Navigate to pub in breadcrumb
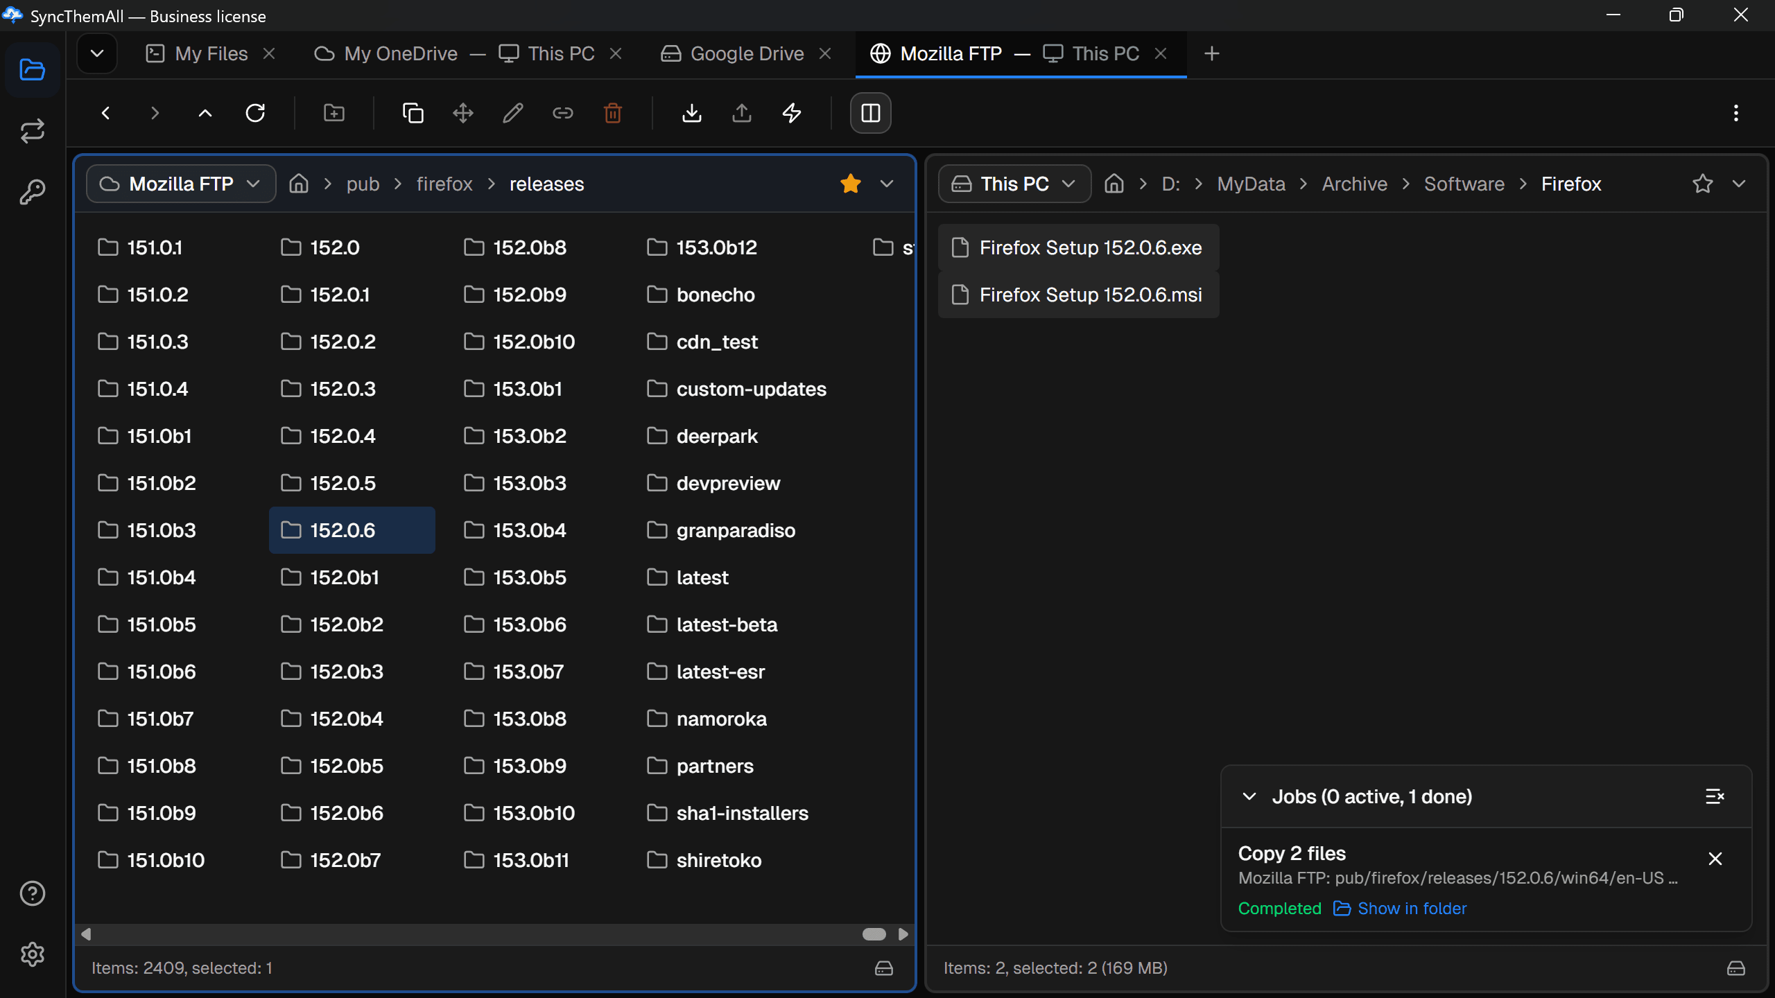This screenshot has height=998, width=1775. (363, 184)
